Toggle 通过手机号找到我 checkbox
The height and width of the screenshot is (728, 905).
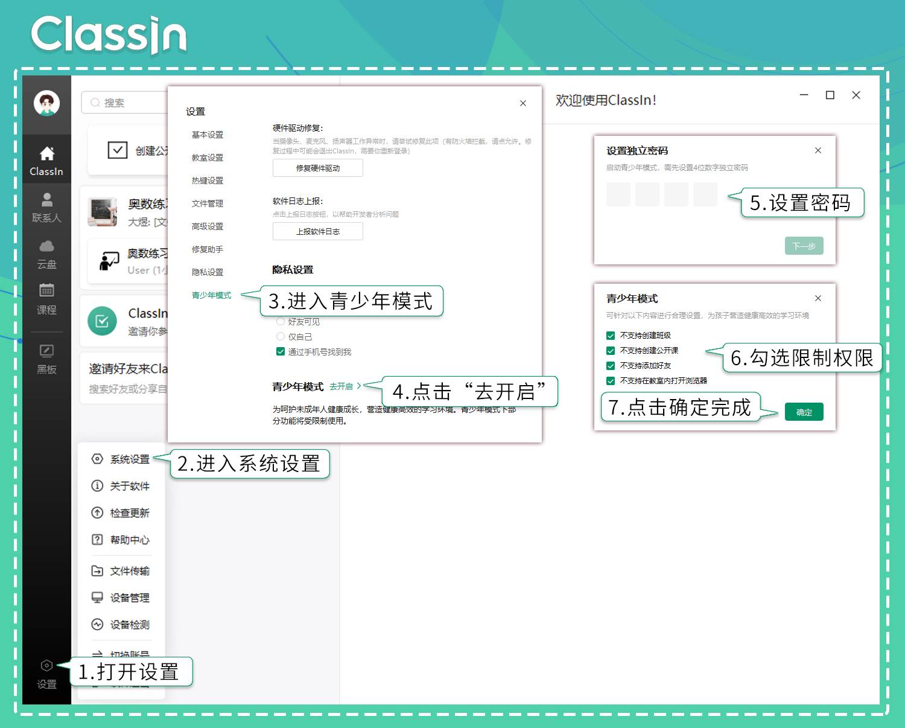click(281, 351)
